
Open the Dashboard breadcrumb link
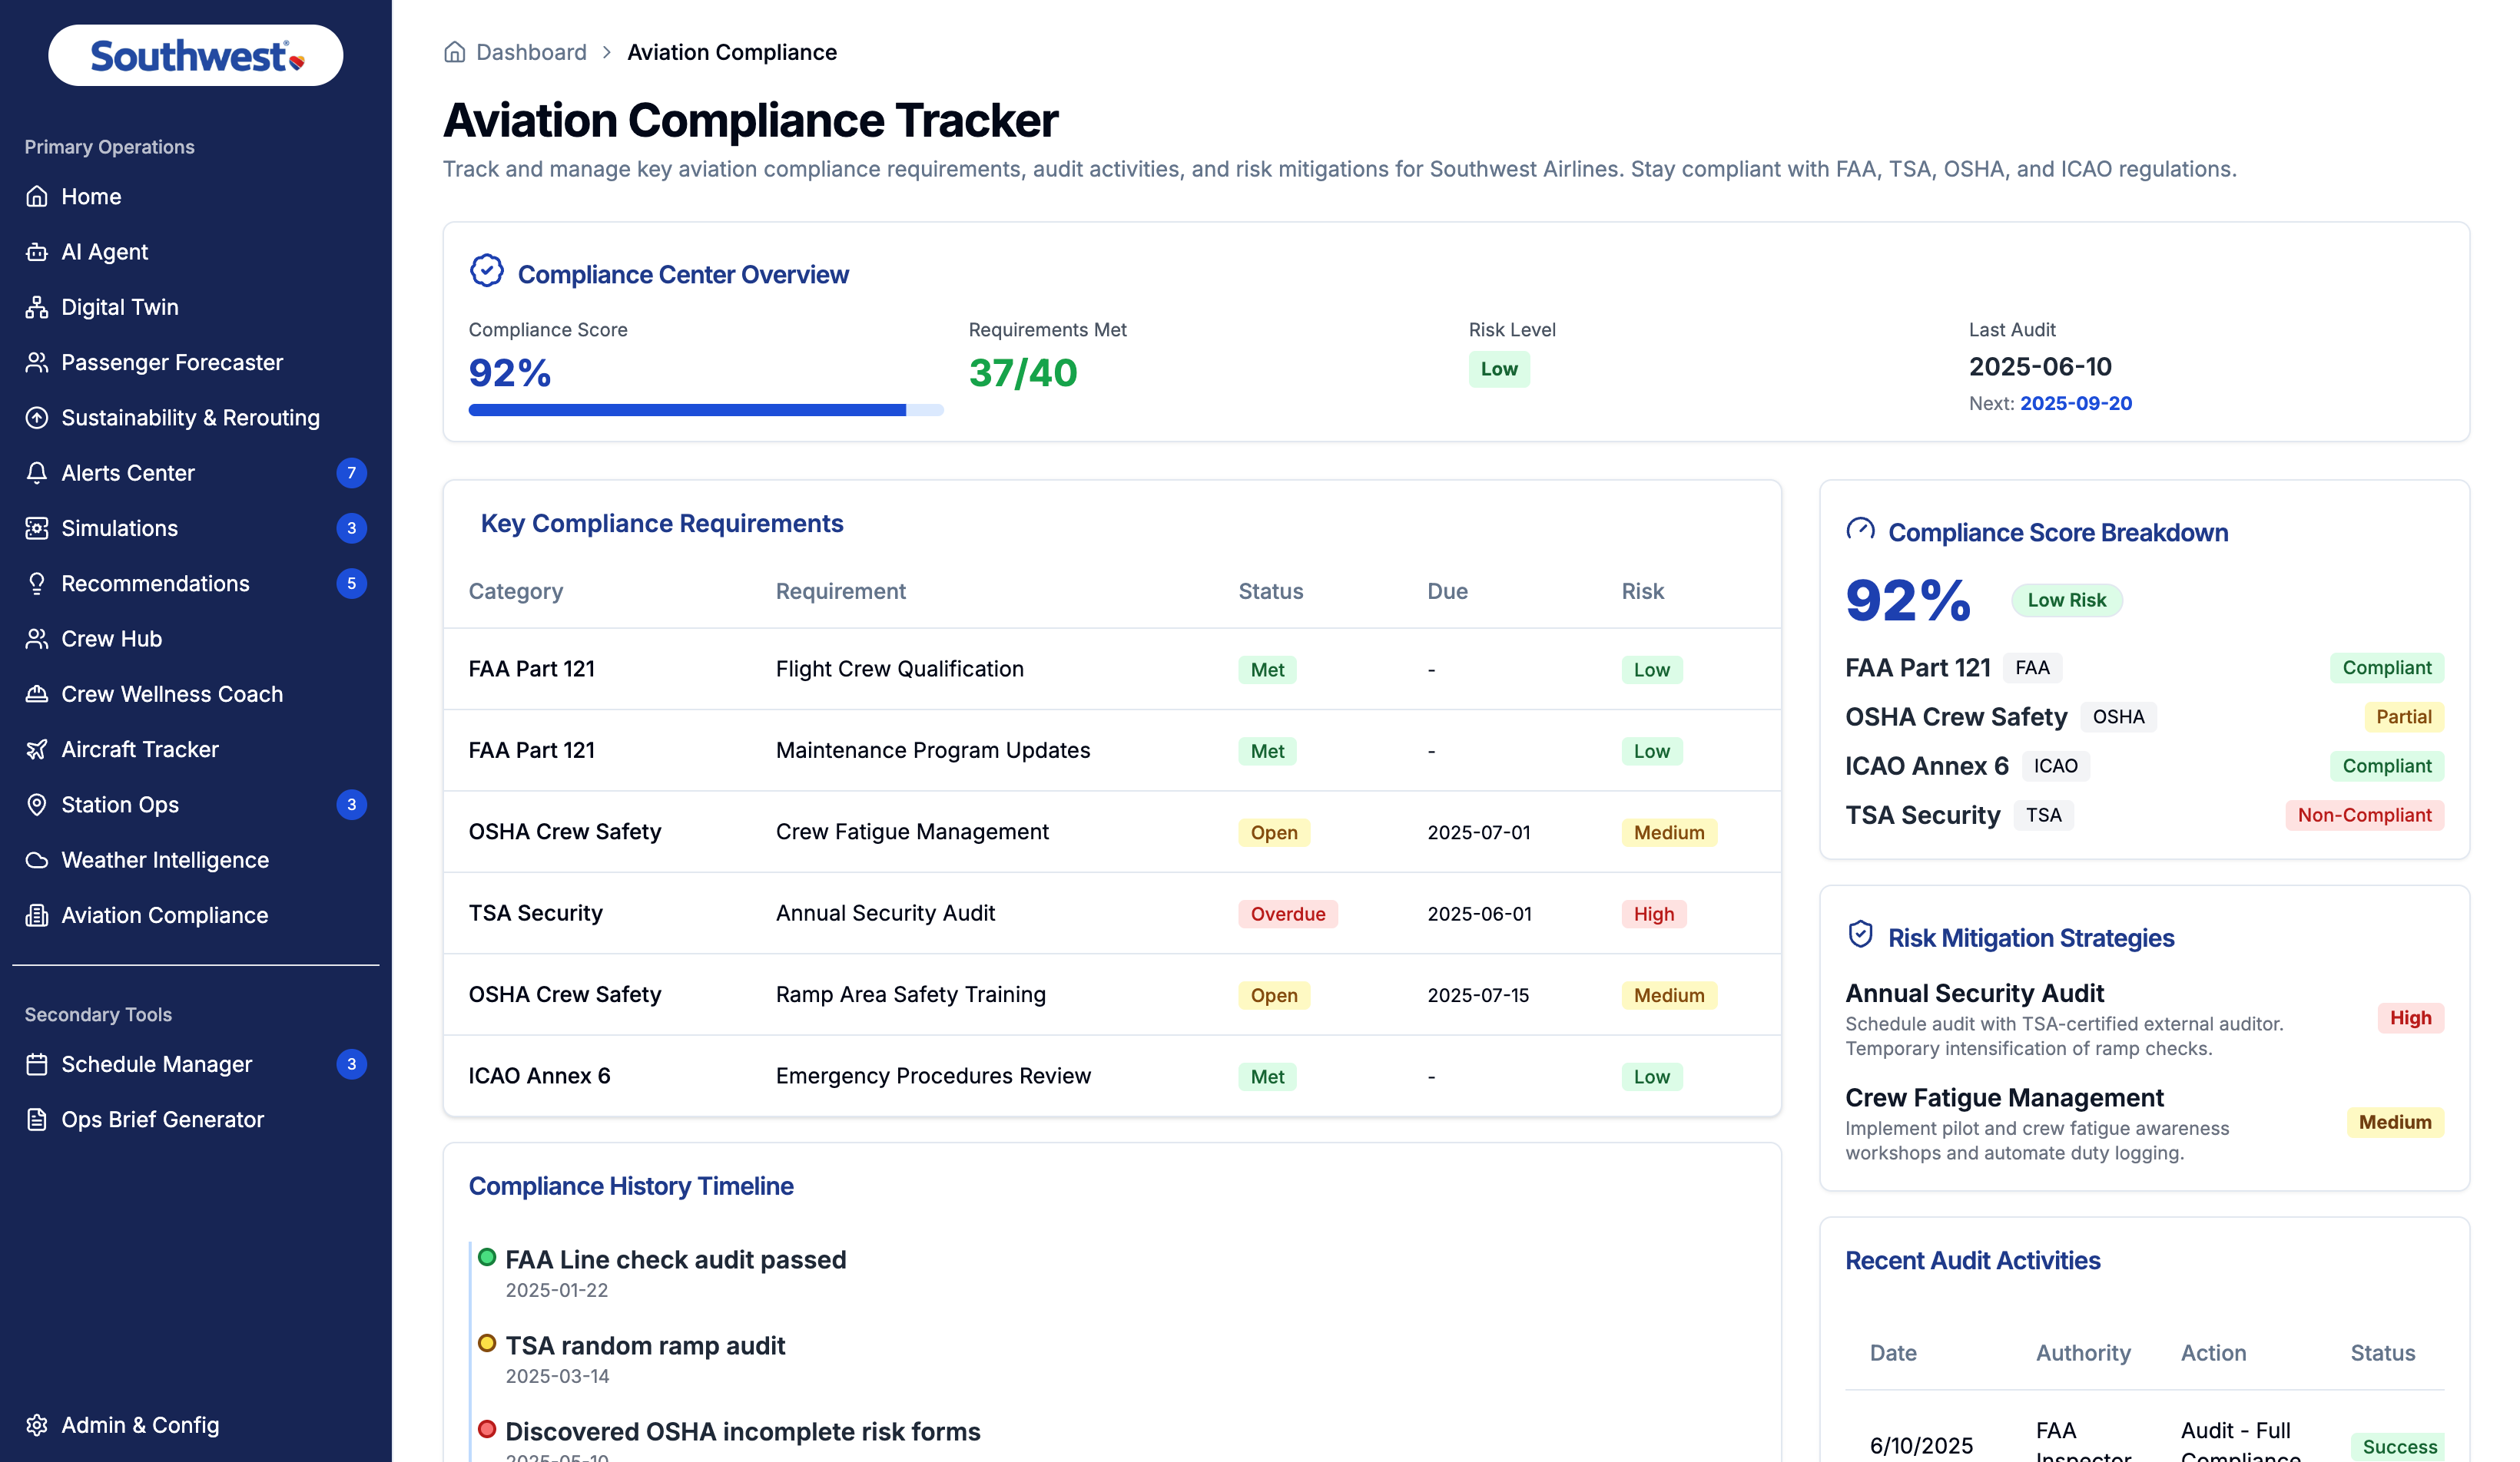click(531, 52)
